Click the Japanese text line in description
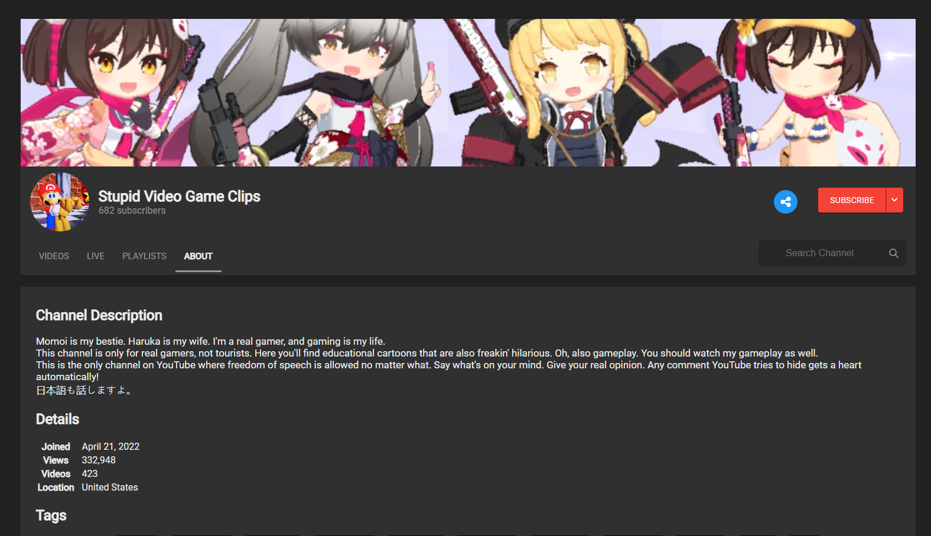The image size is (931, 536). [x=84, y=390]
